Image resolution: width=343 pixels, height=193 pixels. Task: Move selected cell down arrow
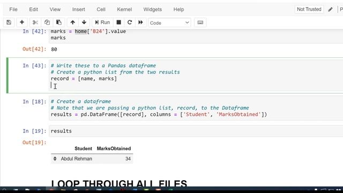click(84, 23)
